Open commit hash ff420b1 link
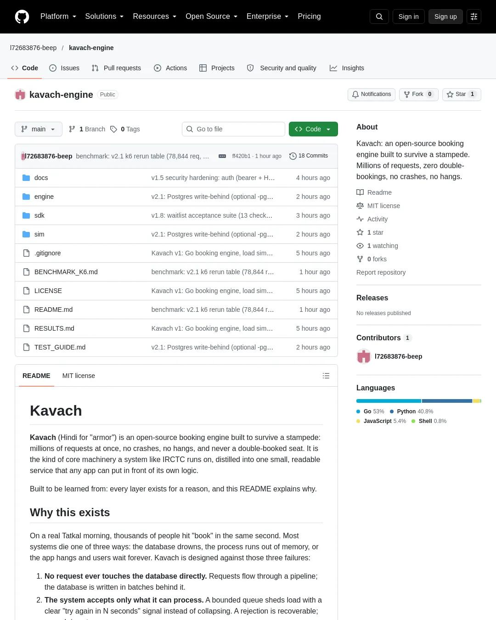496x620 pixels. click(x=241, y=156)
